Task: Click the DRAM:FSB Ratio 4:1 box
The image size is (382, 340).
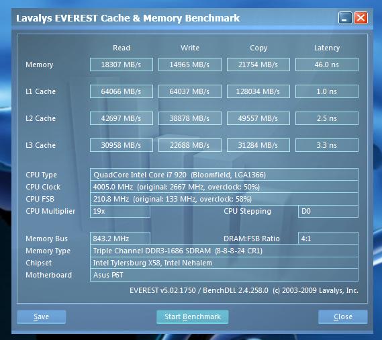Action: [x=328, y=239]
